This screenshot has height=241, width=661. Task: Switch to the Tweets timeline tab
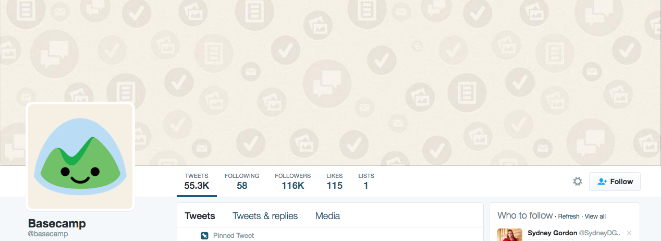point(200,216)
